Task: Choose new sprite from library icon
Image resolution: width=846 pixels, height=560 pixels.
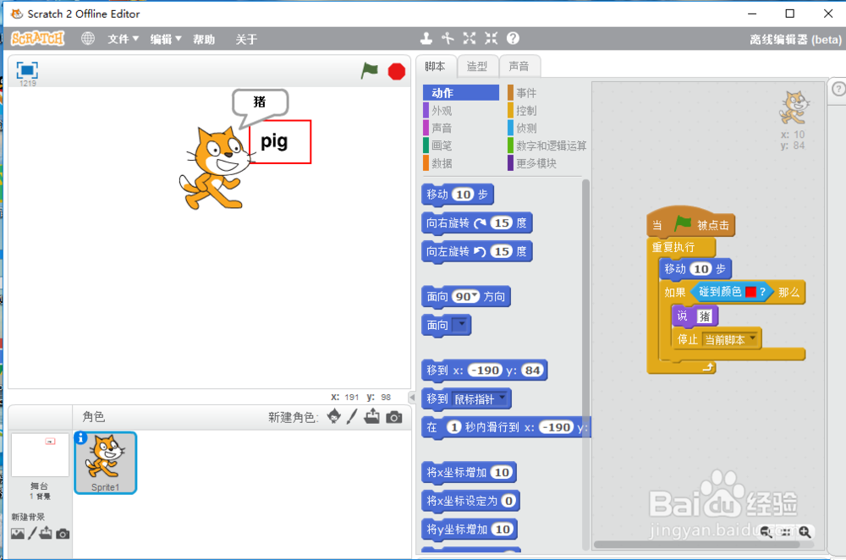Action: click(x=334, y=416)
